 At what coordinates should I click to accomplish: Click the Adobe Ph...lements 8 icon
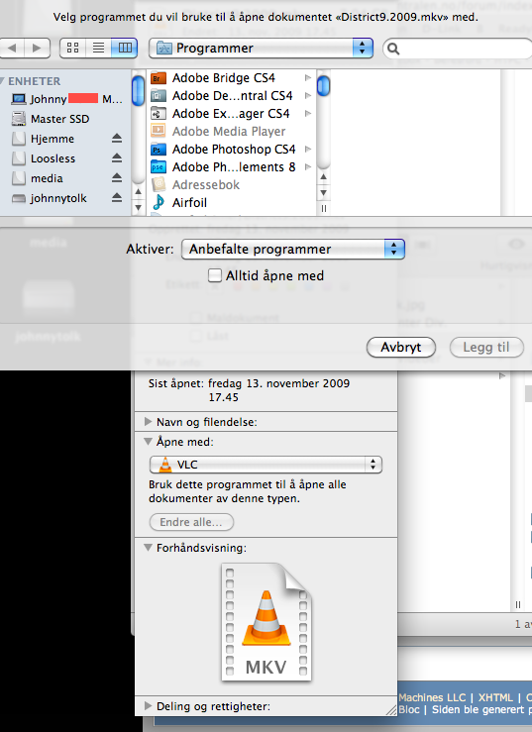pyautogui.click(x=159, y=167)
